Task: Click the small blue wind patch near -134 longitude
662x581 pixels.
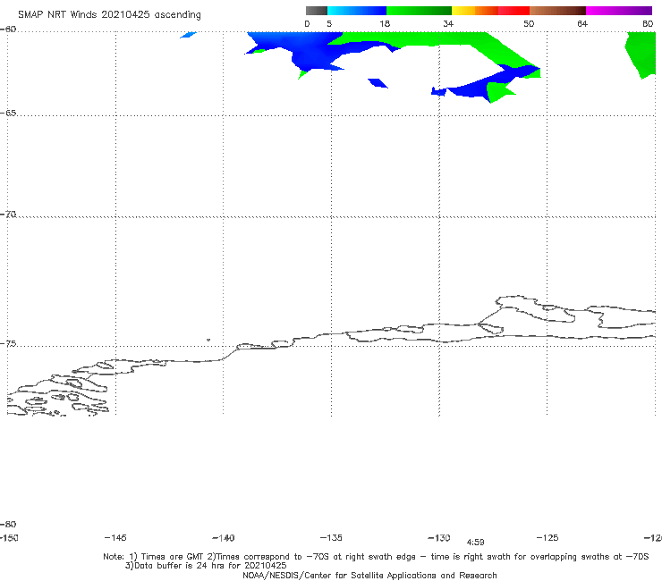Action: click(x=378, y=83)
